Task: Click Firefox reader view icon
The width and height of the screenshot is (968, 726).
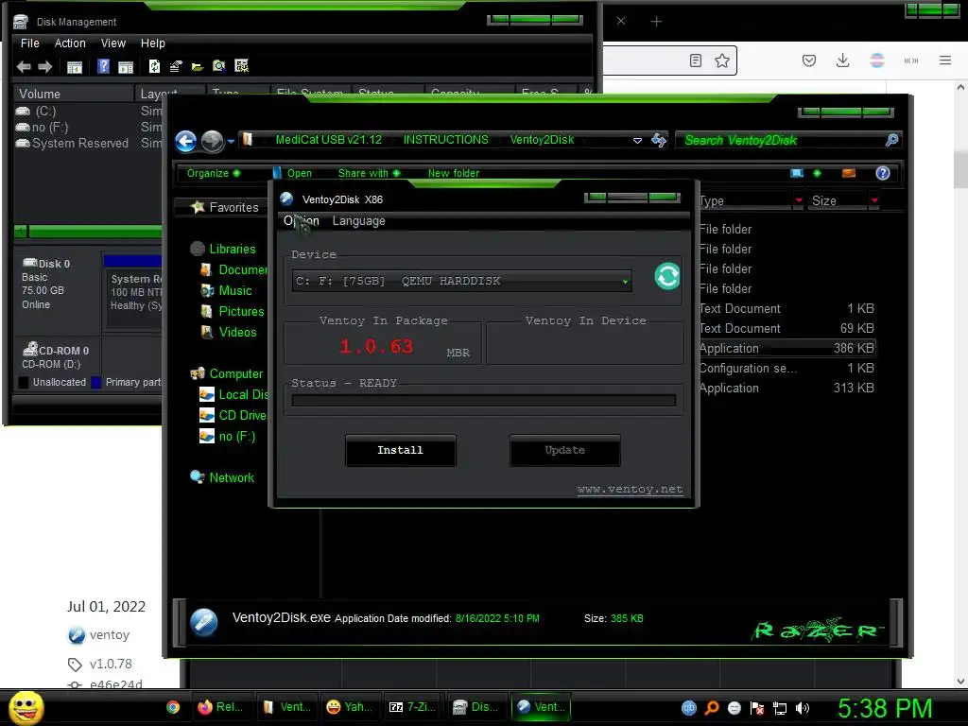Action: [x=696, y=60]
